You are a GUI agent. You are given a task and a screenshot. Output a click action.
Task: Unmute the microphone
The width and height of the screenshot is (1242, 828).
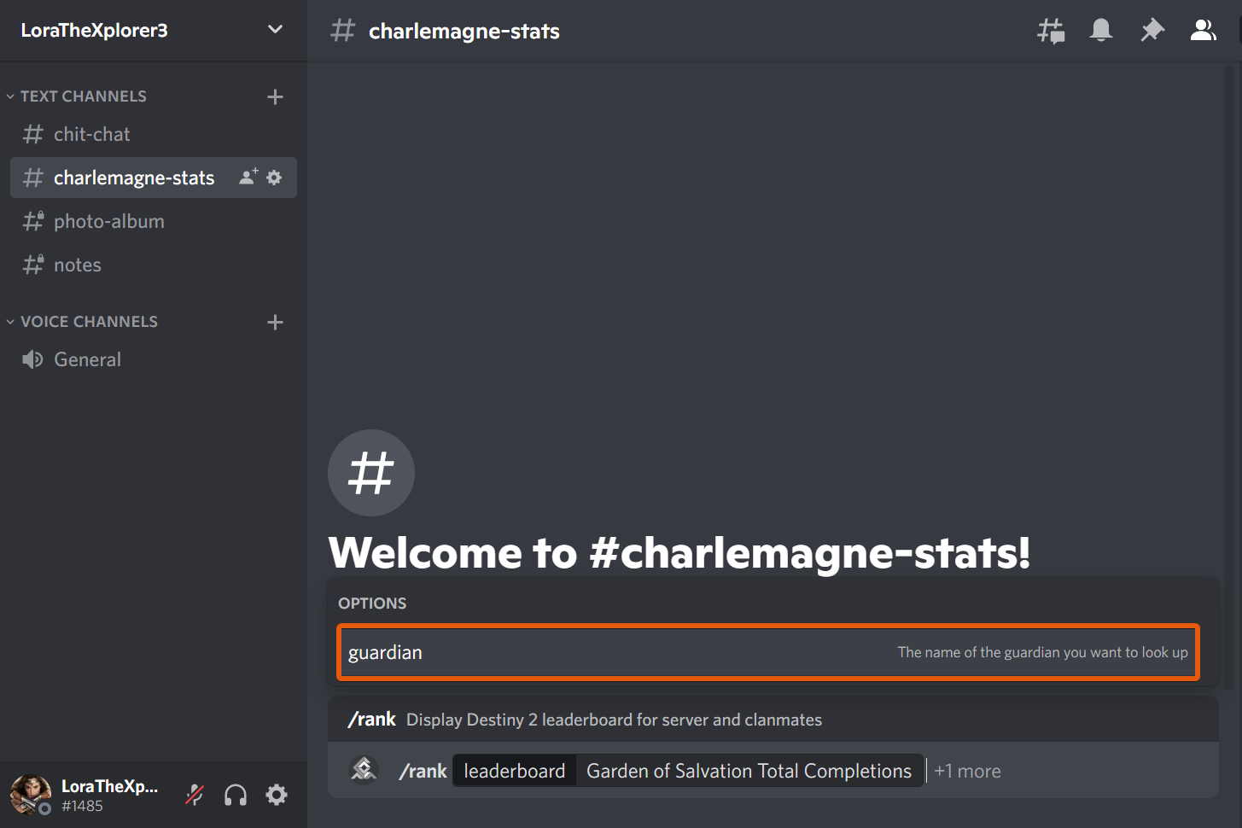point(195,795)
